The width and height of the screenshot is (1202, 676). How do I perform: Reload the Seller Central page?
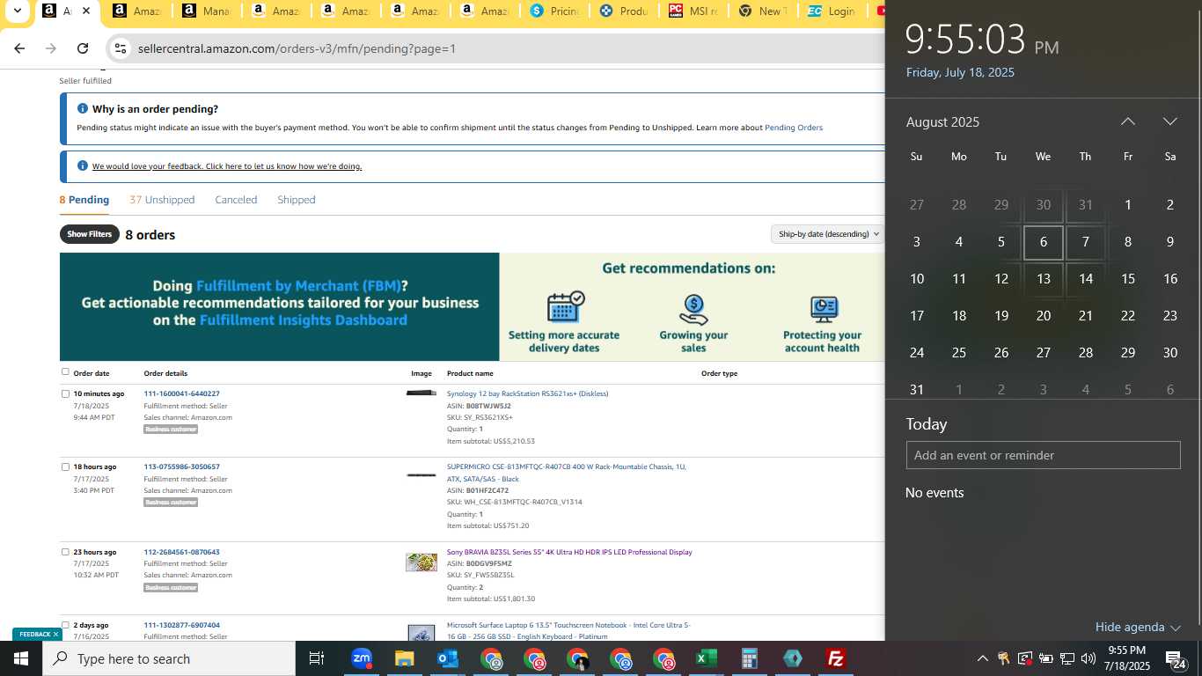pyautogui.click(x=83, y=48)
